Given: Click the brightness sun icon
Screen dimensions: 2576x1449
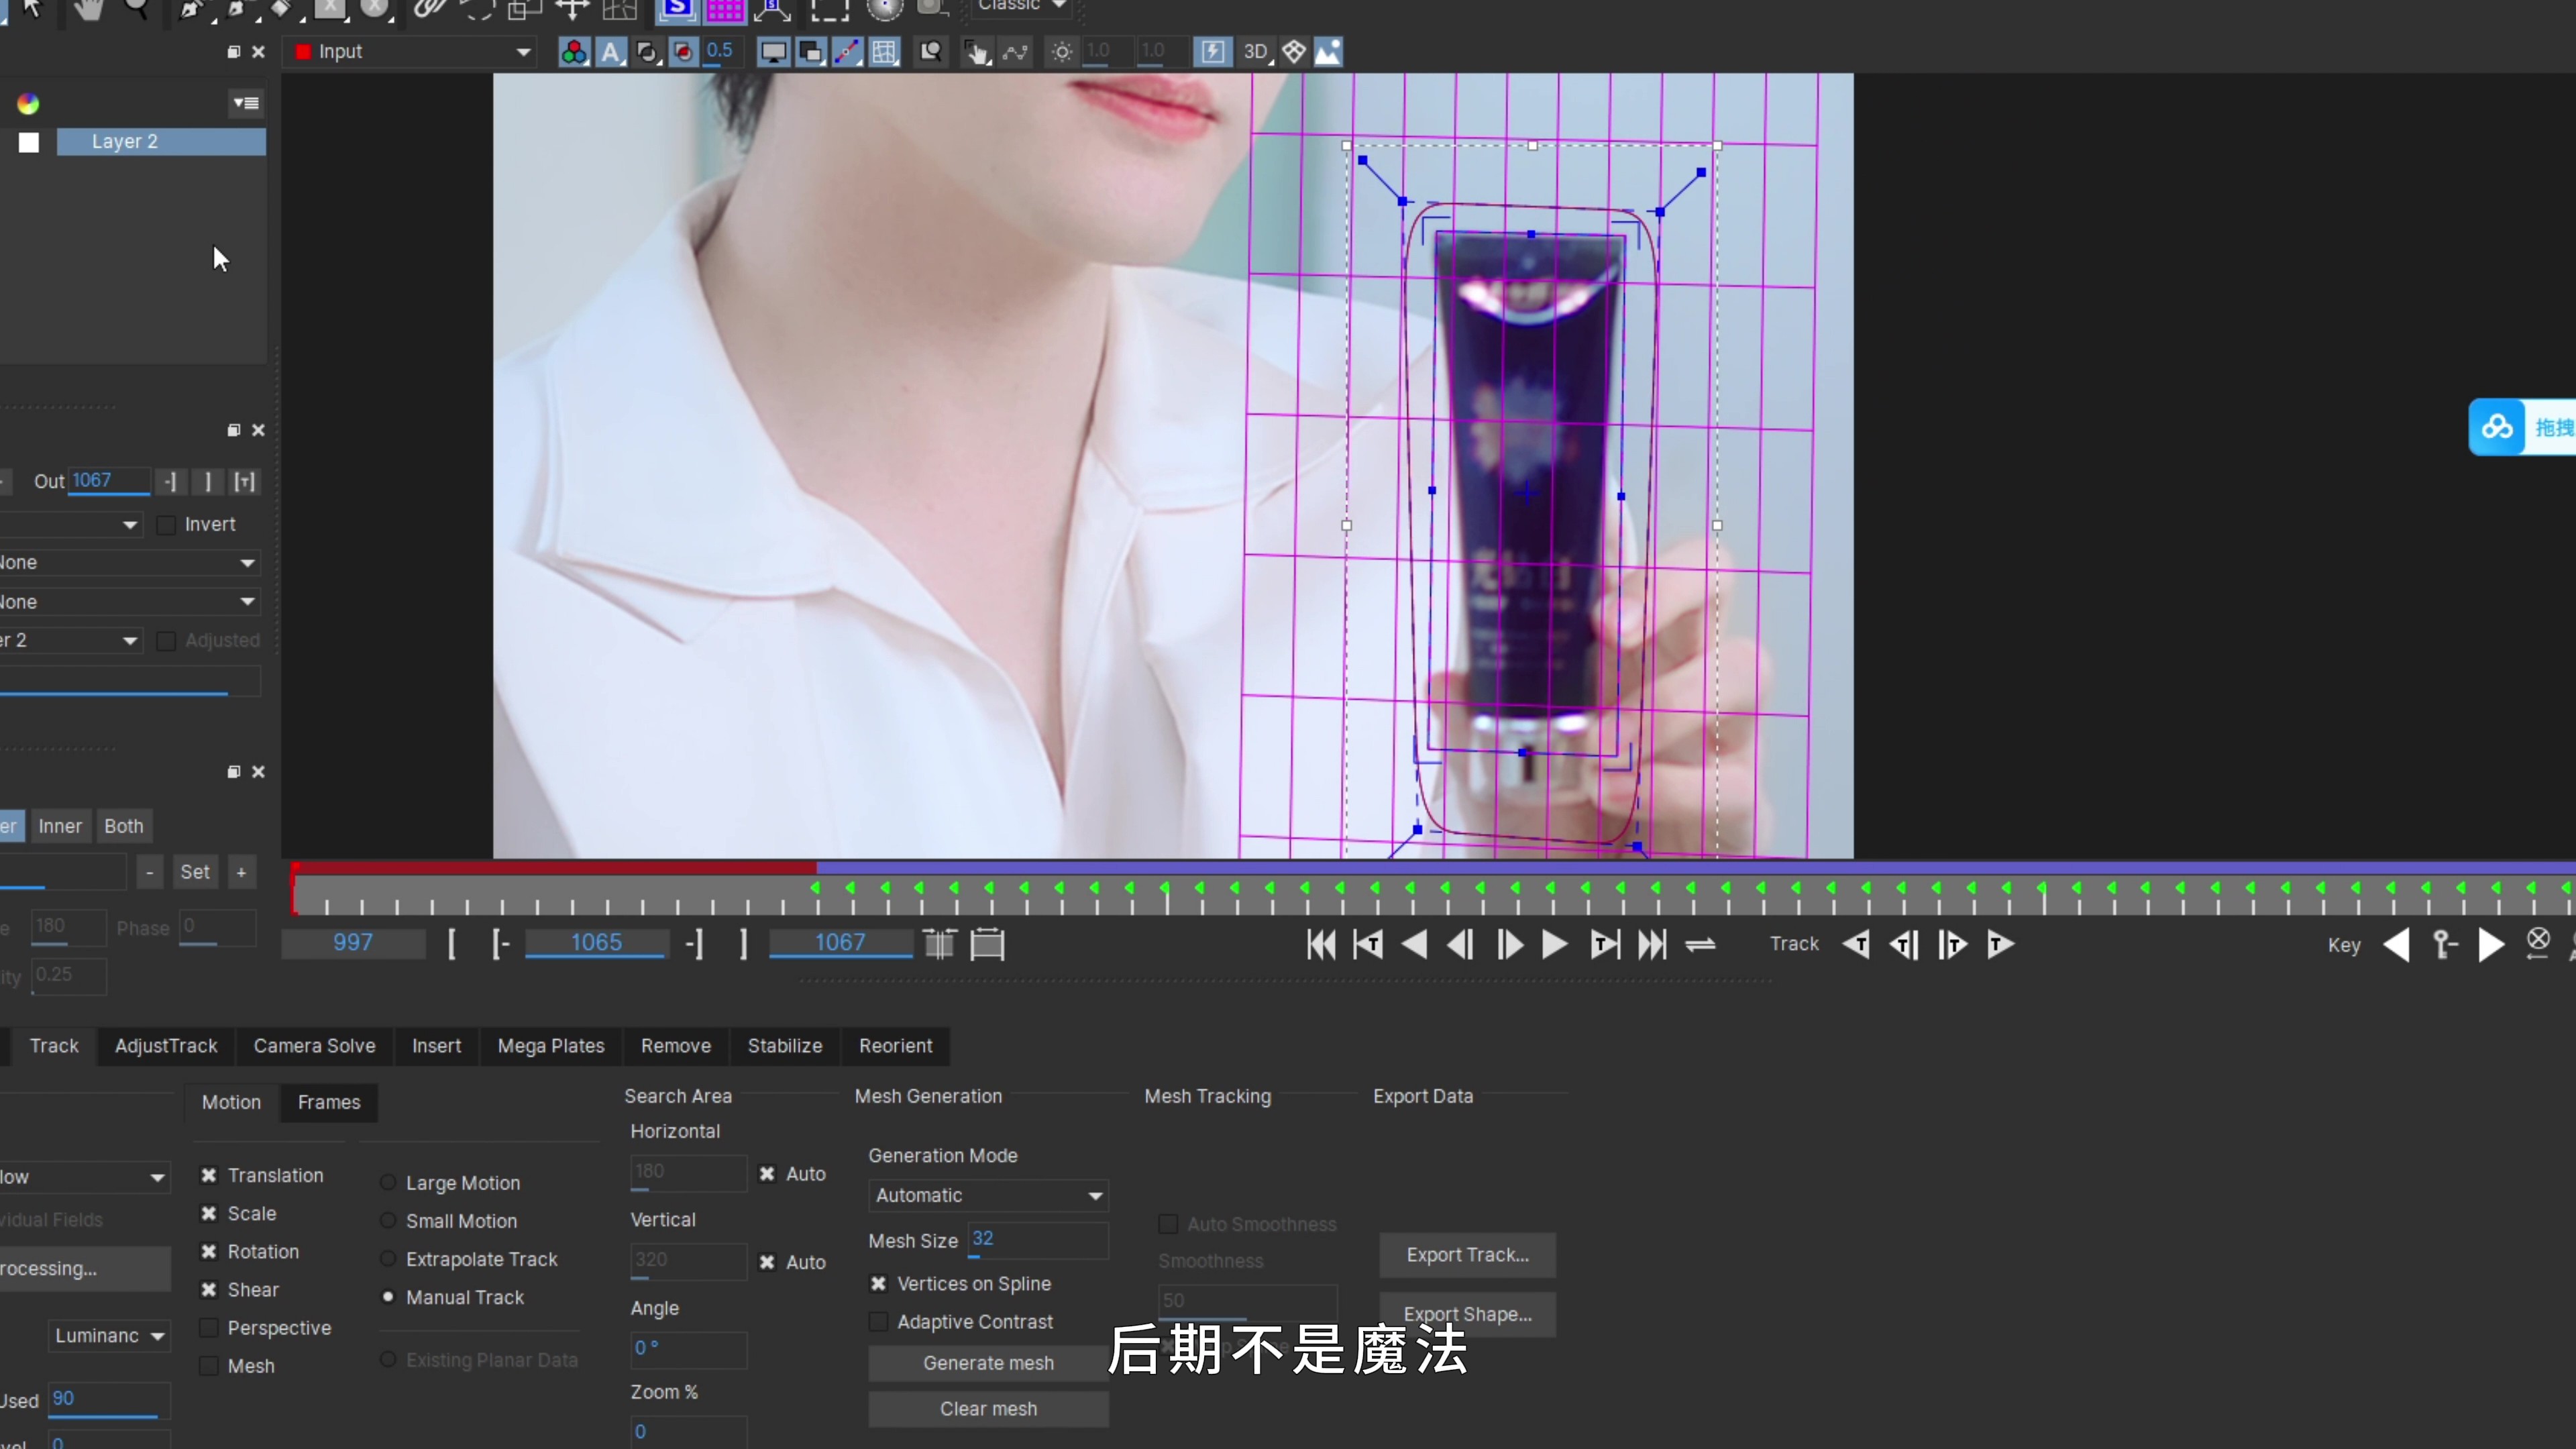Looking at the screenshot, I should pos(1062,52).
